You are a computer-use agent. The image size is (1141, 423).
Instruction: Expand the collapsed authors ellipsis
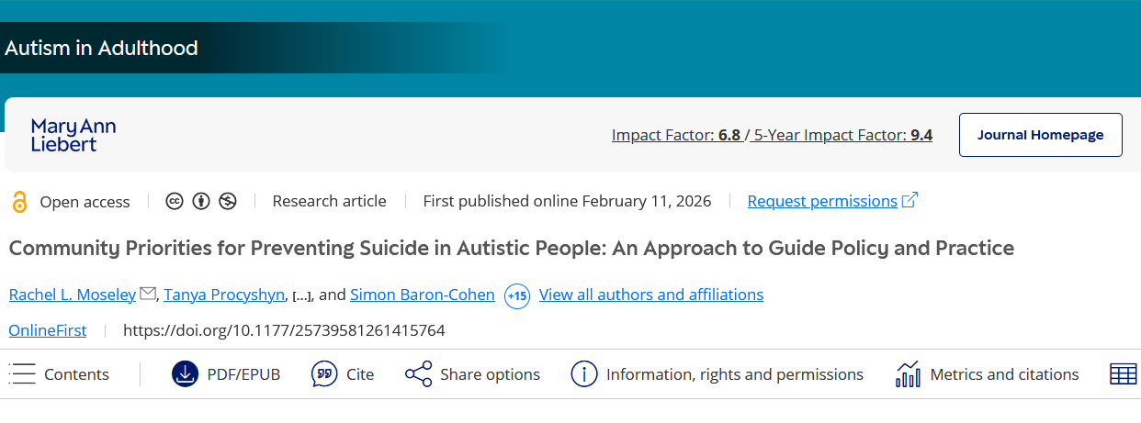tap(302, 295)
